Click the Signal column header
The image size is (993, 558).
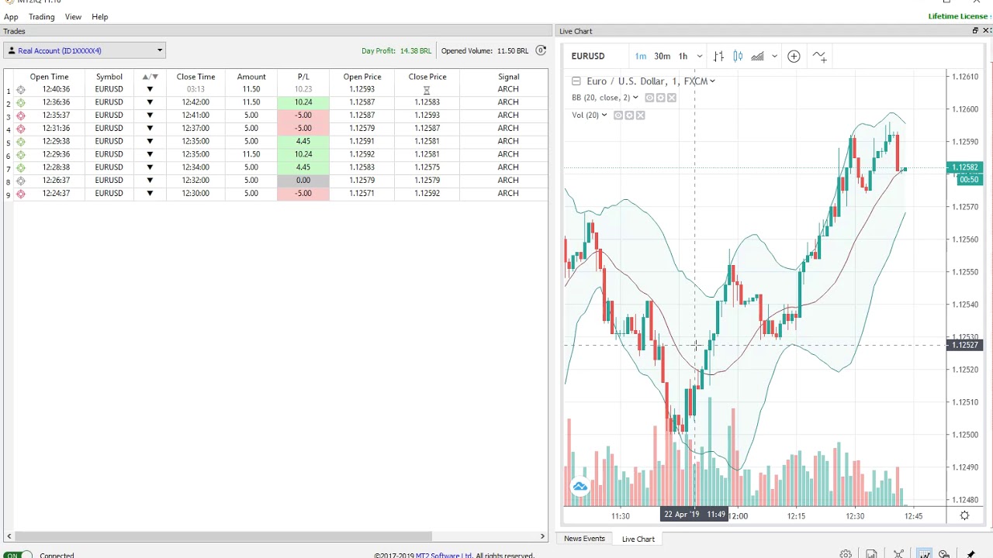509,77
